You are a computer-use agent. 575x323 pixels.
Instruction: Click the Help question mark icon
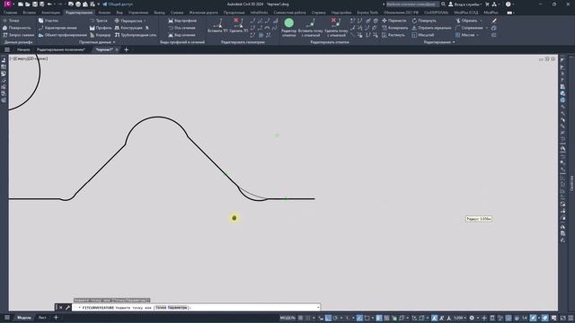coord(509,4)
